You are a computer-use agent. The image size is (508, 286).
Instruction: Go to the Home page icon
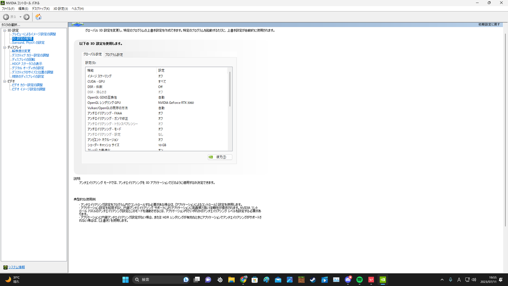[x=38, y=17]
